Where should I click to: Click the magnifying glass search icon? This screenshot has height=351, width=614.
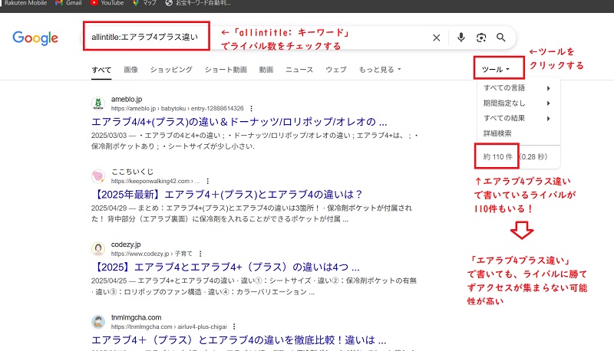click(501, 37)
